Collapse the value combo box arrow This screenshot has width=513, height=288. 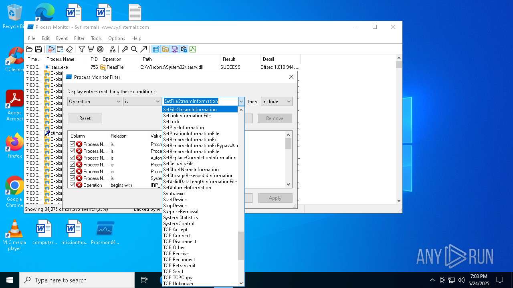click(241, 102)
